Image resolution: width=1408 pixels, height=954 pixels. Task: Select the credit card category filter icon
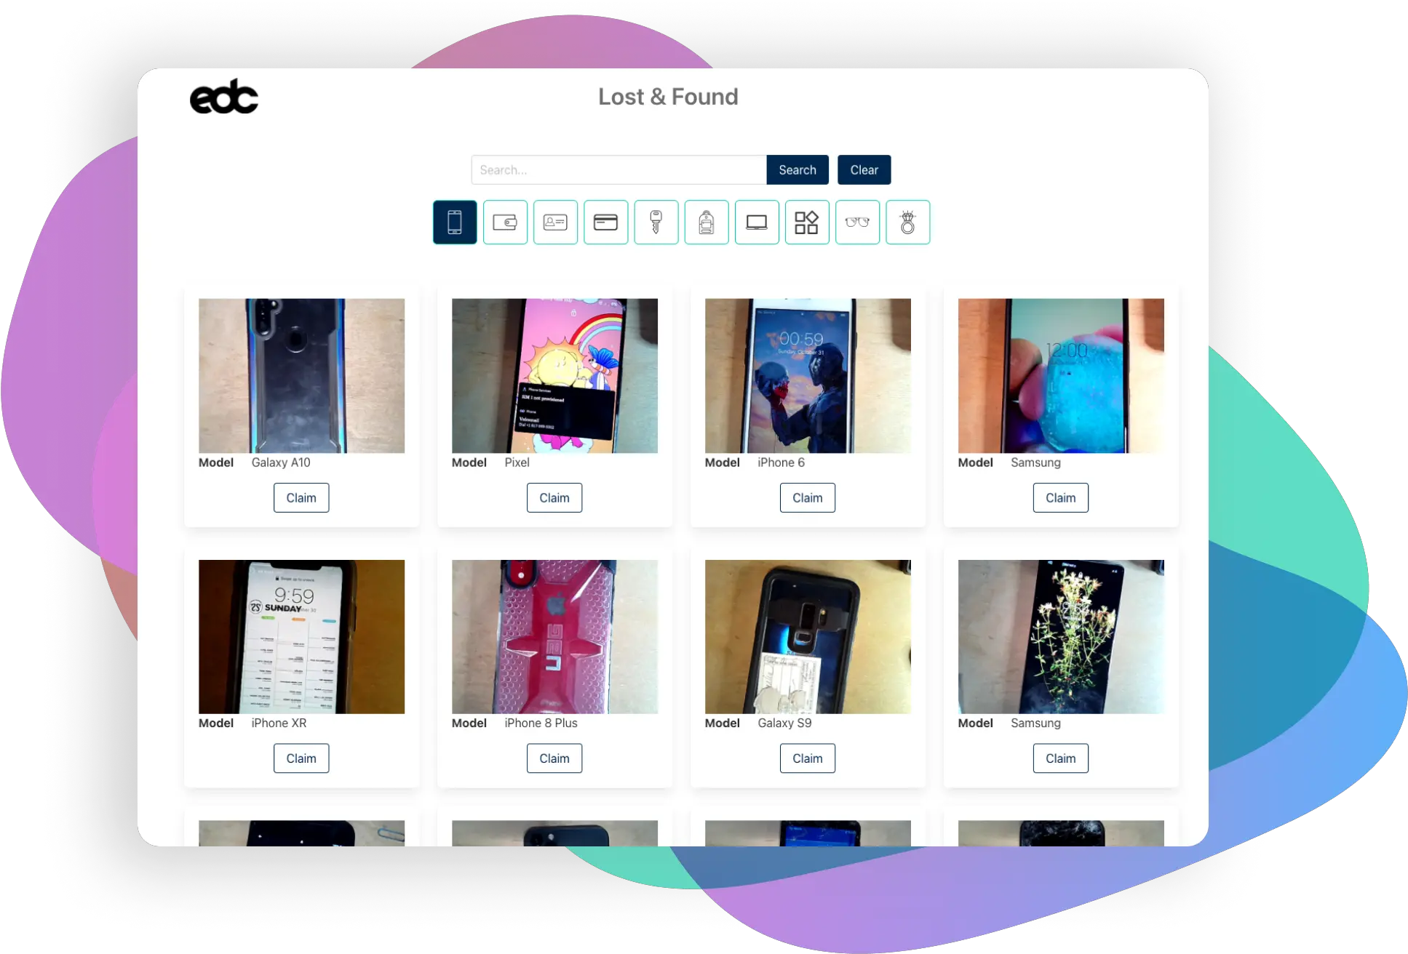(605, 222)
